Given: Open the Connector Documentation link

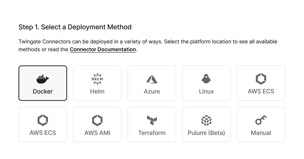Looking at the screenshot, I should [103, 49].
